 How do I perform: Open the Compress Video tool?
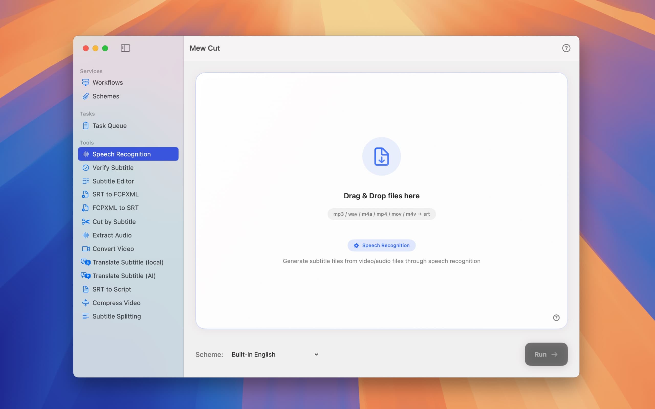(116, 303)
